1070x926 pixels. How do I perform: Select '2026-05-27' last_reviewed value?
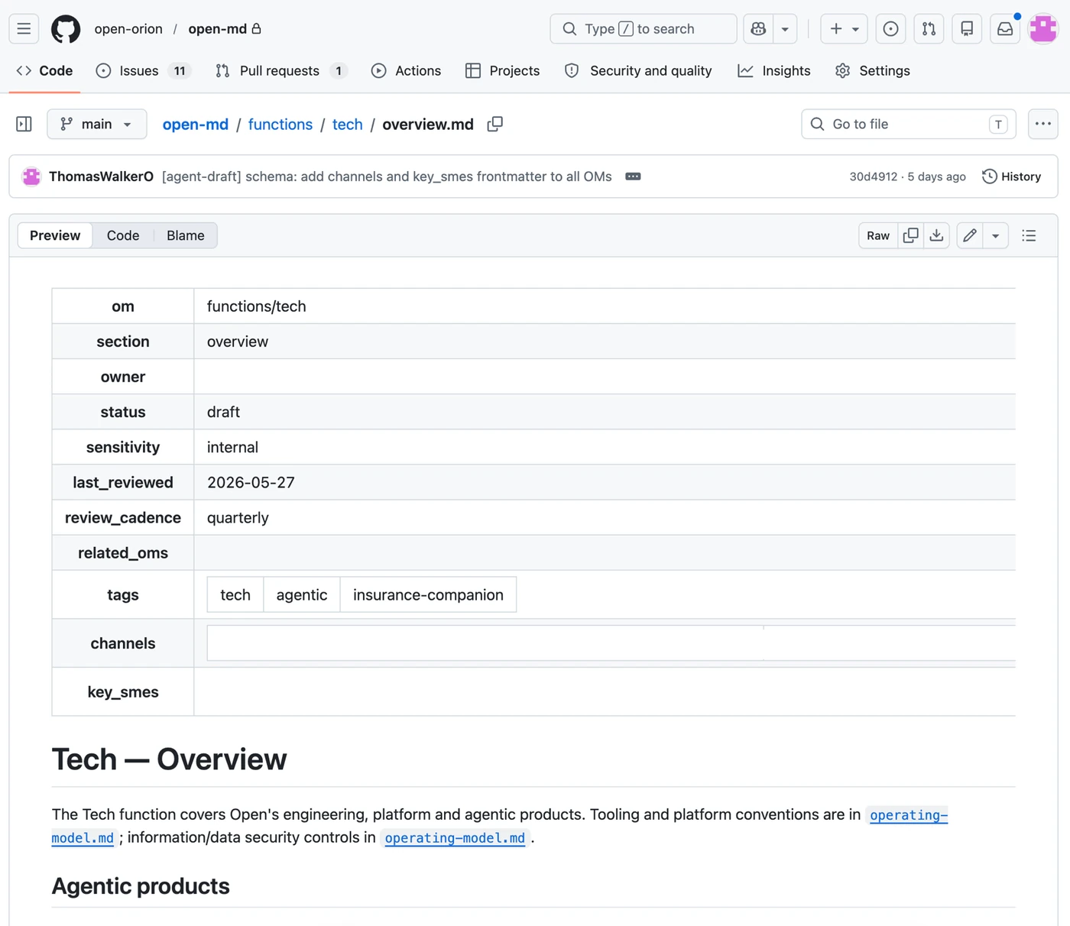[251, 483]
